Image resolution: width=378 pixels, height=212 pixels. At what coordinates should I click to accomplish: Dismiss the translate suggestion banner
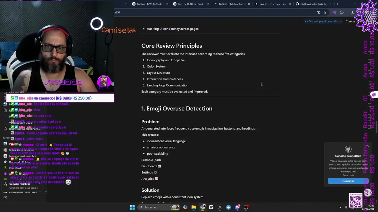click(340, 21)
